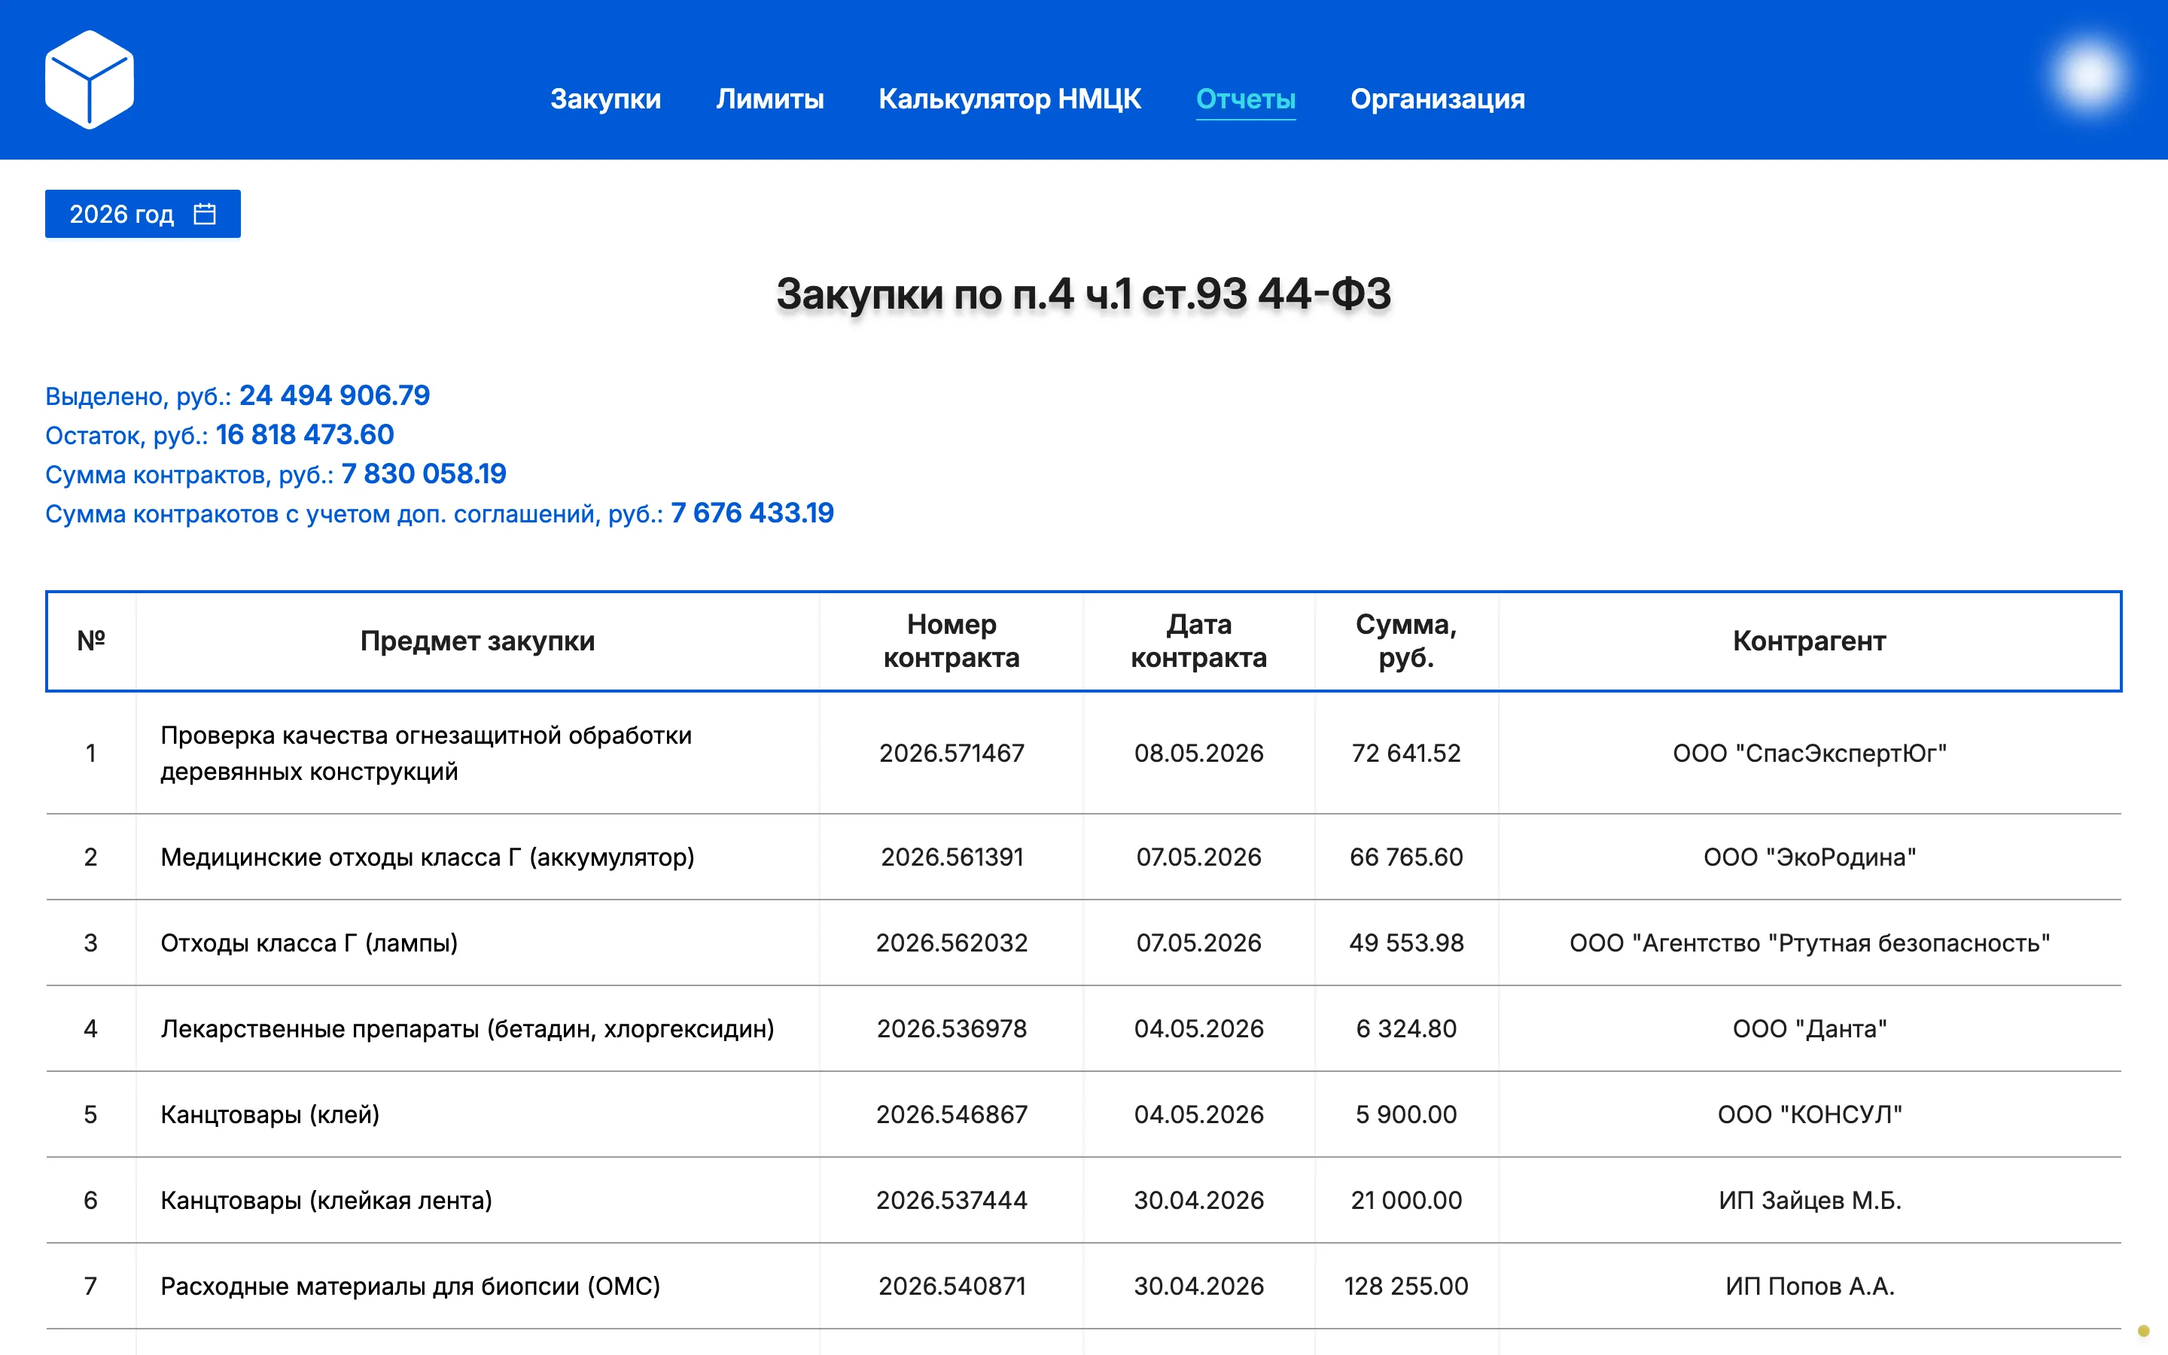Image resolution: width=2168 pixels, height=1355 pixels.
Task: Select the Отчеты tab
Action: [x=1245, y=99]
